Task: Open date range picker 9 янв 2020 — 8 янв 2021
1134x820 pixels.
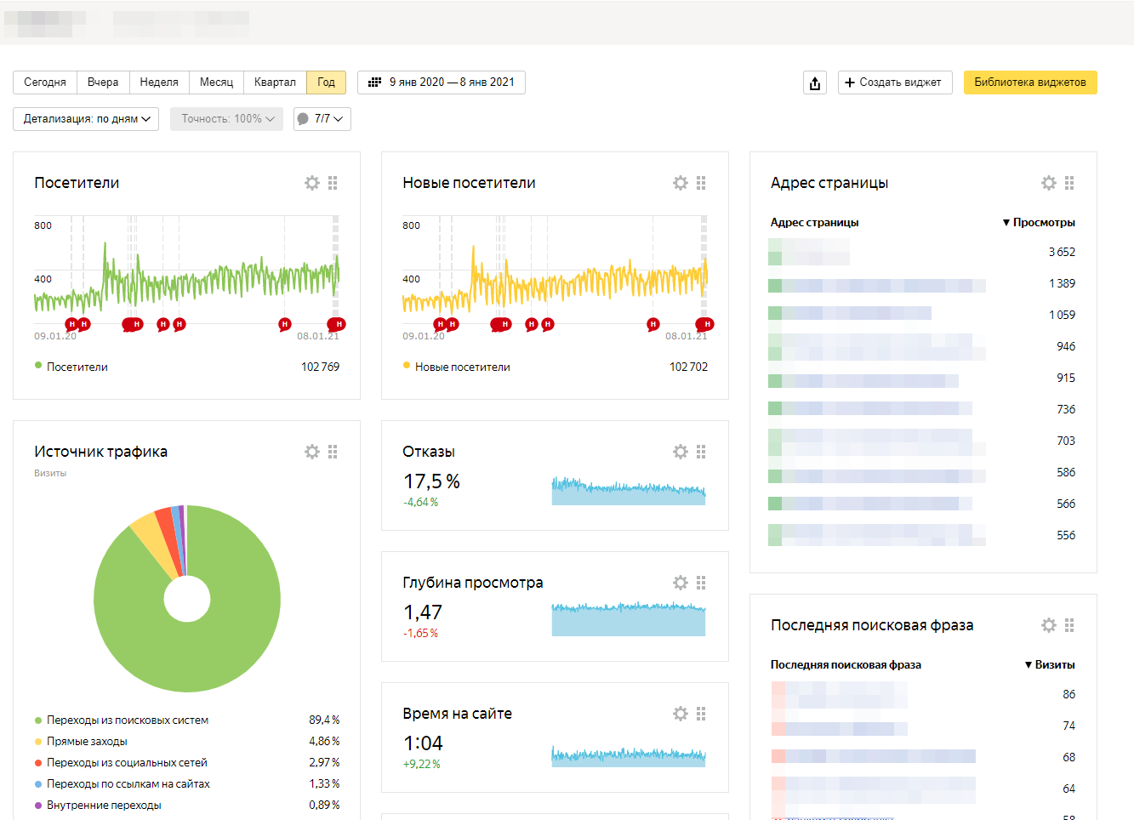Action: [x=442, y=83]
